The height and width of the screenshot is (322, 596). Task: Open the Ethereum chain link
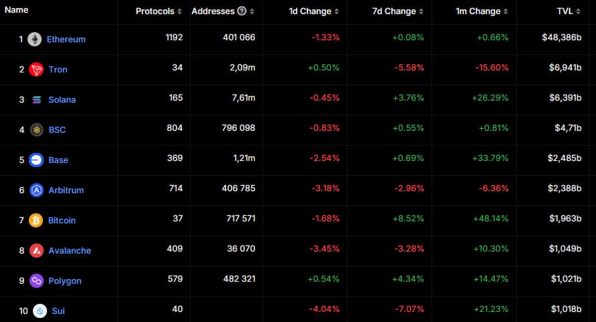(66, 39)
